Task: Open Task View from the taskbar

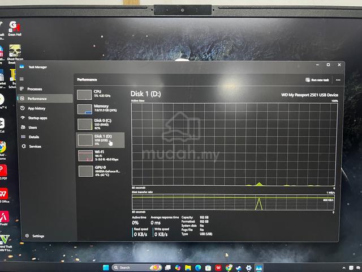Action: [x=167, y=267]
